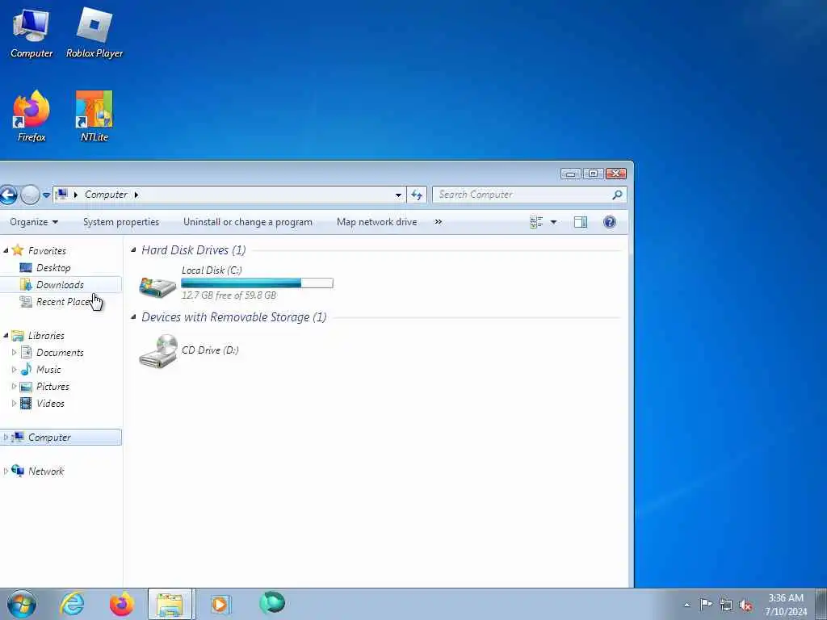Viewport: 827px width, 620px height.
Task: Open Windows Media Player from taskbar
Action: pos(220,604)
